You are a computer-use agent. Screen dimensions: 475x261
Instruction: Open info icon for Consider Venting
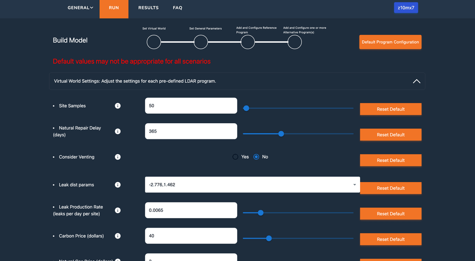pos(118,157)
